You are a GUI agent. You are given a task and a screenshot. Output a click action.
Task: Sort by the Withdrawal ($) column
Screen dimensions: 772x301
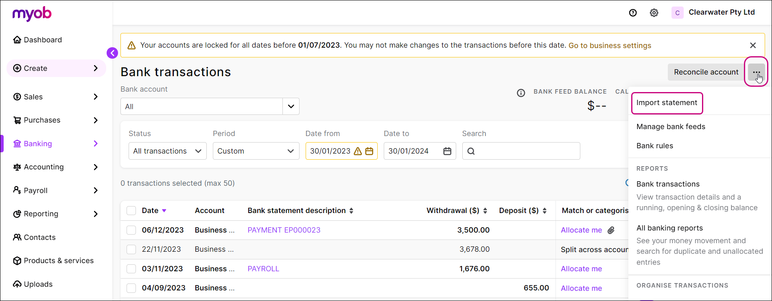457,211
